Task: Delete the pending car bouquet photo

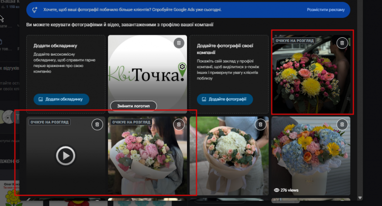Action: pos(342,43)
